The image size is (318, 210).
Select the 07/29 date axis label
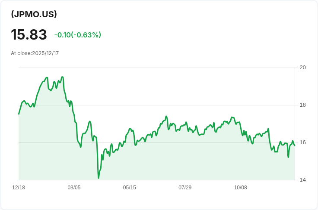click(x=185, y=188)
